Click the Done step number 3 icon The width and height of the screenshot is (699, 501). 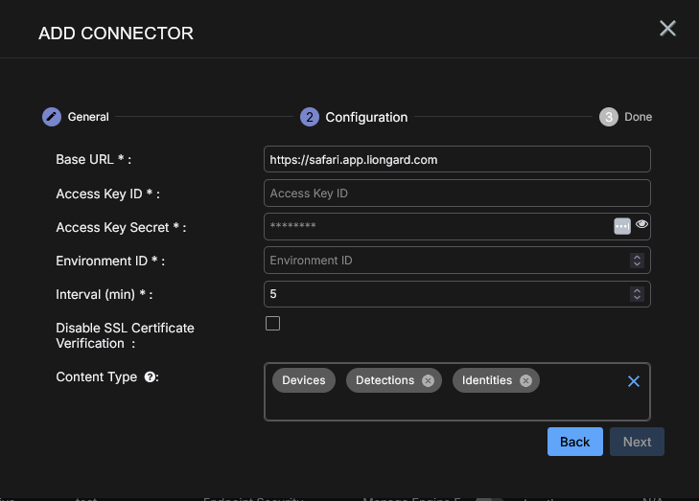tap(609, 117)
